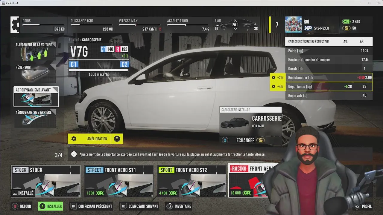Click the Réservoir (L) row
Screen dimensions: 383x215
329,96
